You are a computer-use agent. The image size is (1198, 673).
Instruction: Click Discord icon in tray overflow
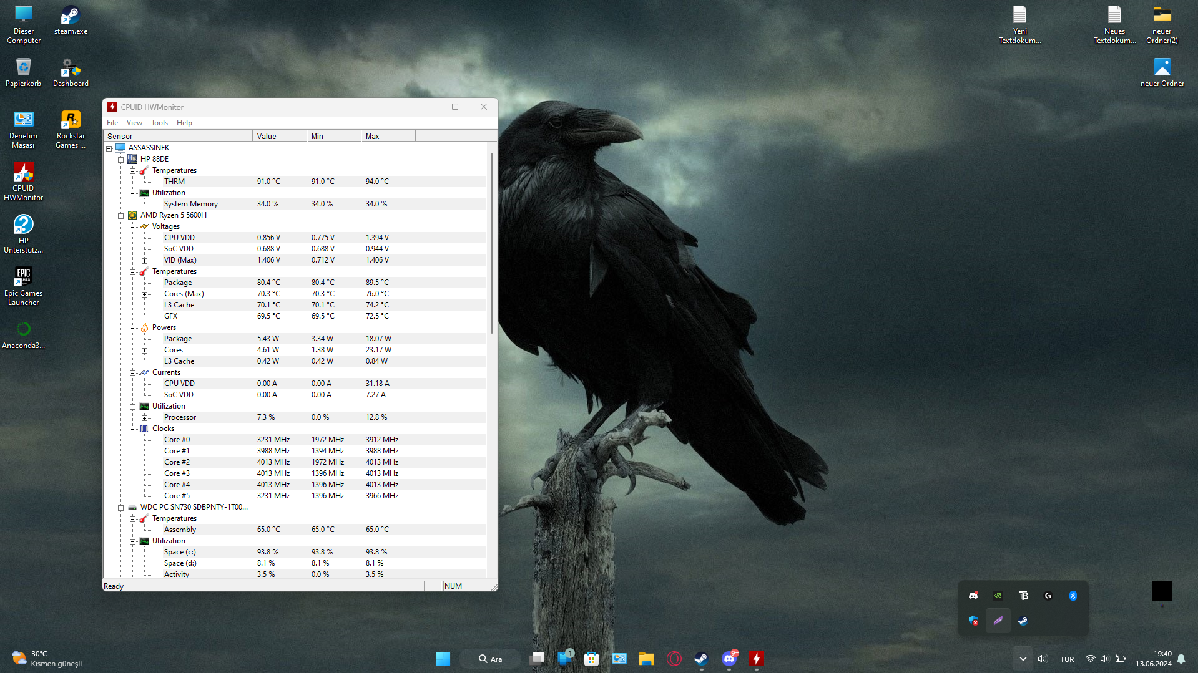[973, 596]
